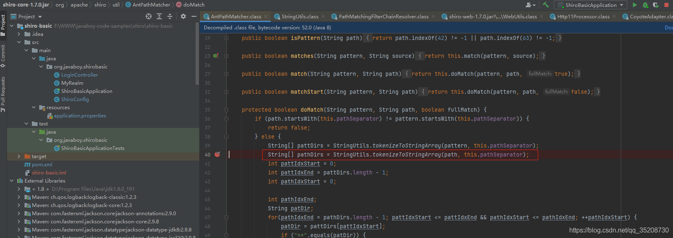
Task: Click the implements gutter icon on line 23
Action: 216,56
